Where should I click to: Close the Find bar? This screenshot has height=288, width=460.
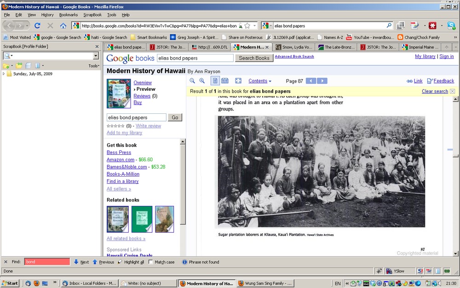tap(6, 262)
